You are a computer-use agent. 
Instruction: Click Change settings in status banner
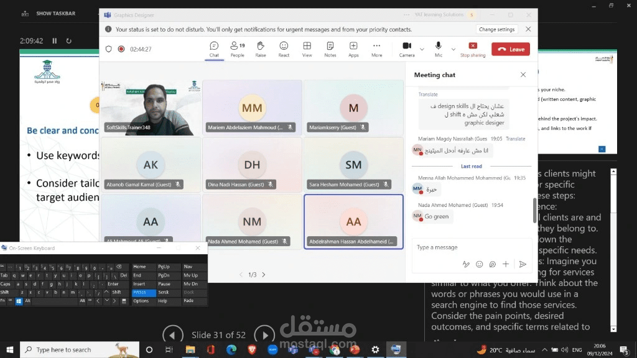(496, 29)
